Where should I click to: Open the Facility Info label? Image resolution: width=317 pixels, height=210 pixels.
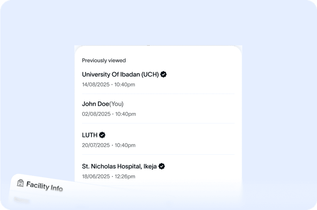pos(44,186)
